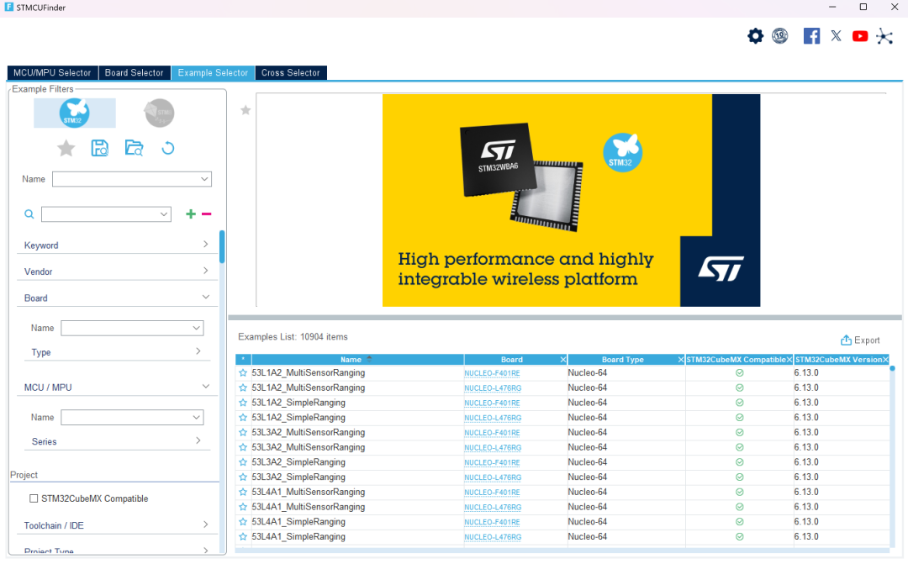908x564 pixels.
Task: Star 53L3A2_MultiSensorRanging on NUCLEO-F401RE
Action: click(243, 433)
